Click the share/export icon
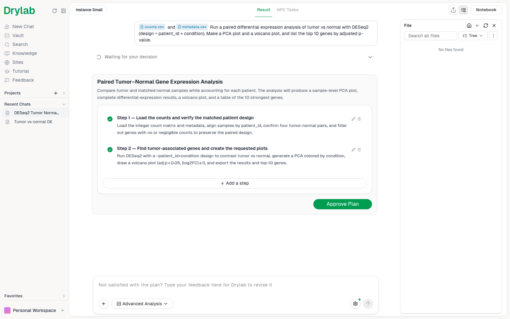The width and height of the screenshot is (510, 319). click(453, 10)
